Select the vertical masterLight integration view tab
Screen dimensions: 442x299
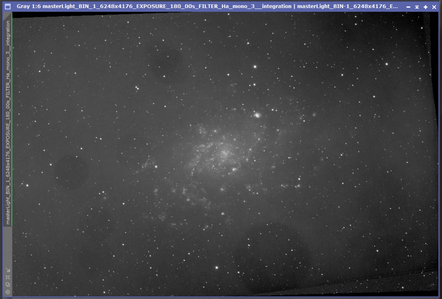pyautogui.click(x=8, y=119)
